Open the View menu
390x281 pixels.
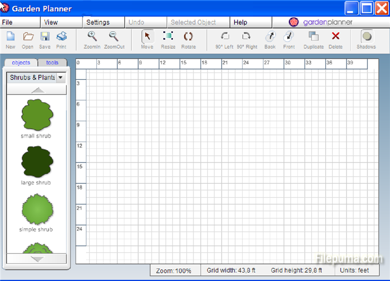click(x=51, y=22)
